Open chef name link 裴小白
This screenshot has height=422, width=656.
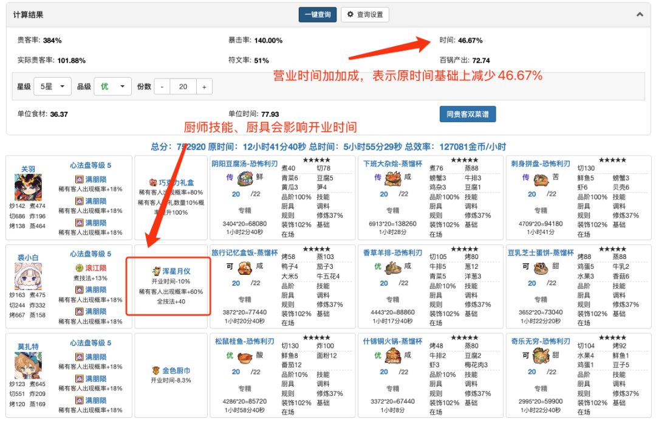click(x=28, y=257)
